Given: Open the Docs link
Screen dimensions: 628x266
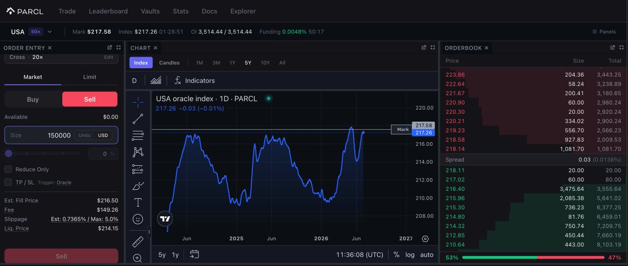Looking at the screenshot, I should [209, 11].
